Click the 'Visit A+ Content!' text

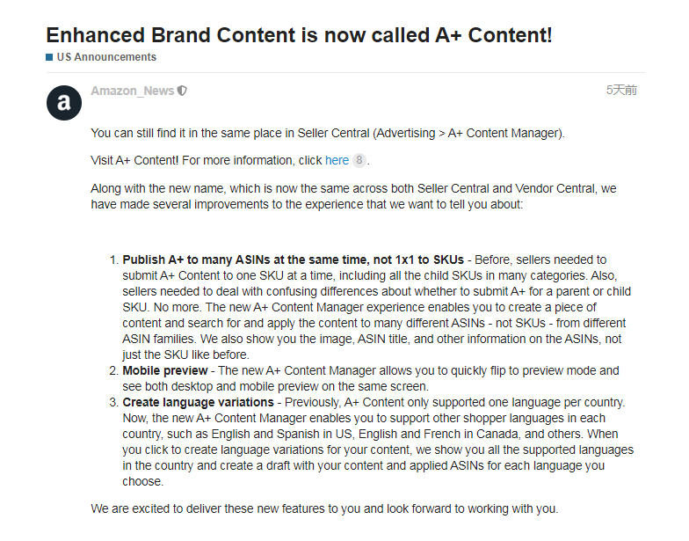pos(134,160)
